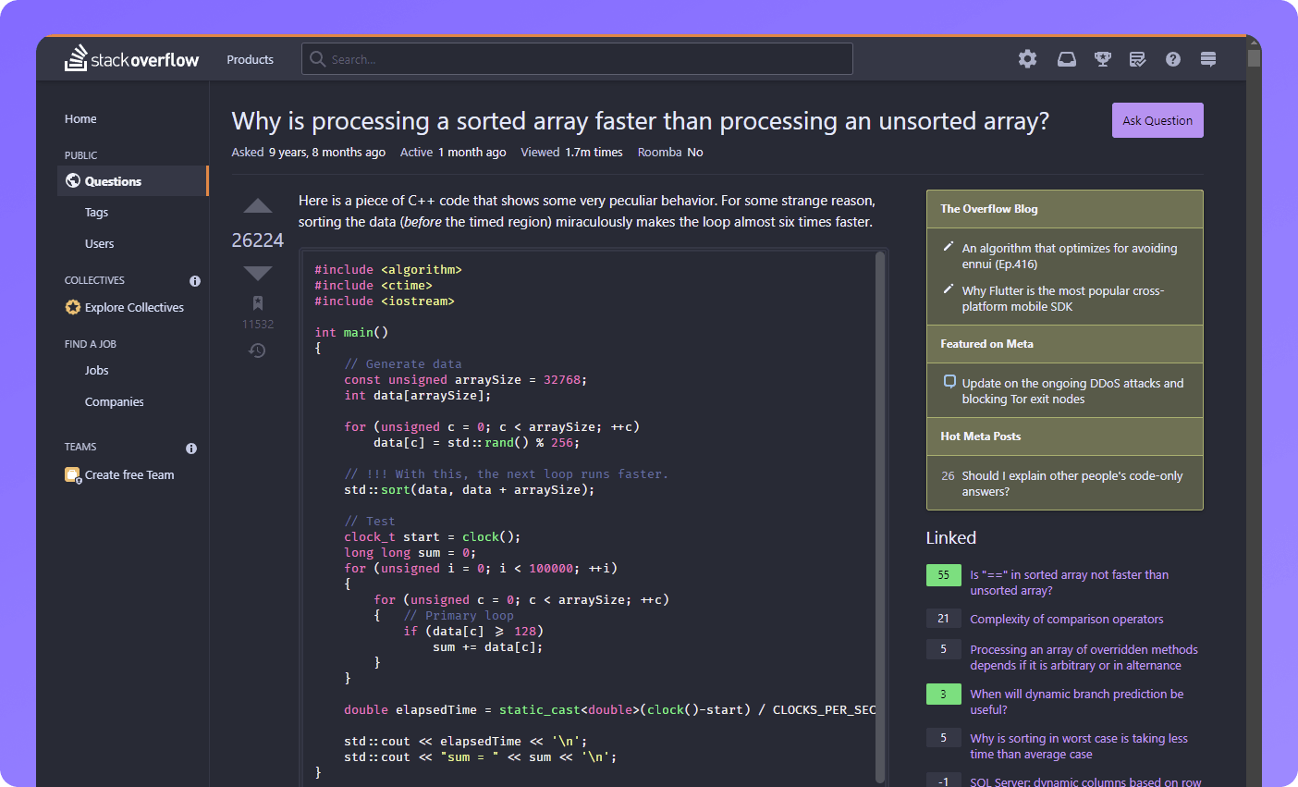This screenshot has height=787, width=1298.
Task: Click the Collectives info icon
Action: 194,280
